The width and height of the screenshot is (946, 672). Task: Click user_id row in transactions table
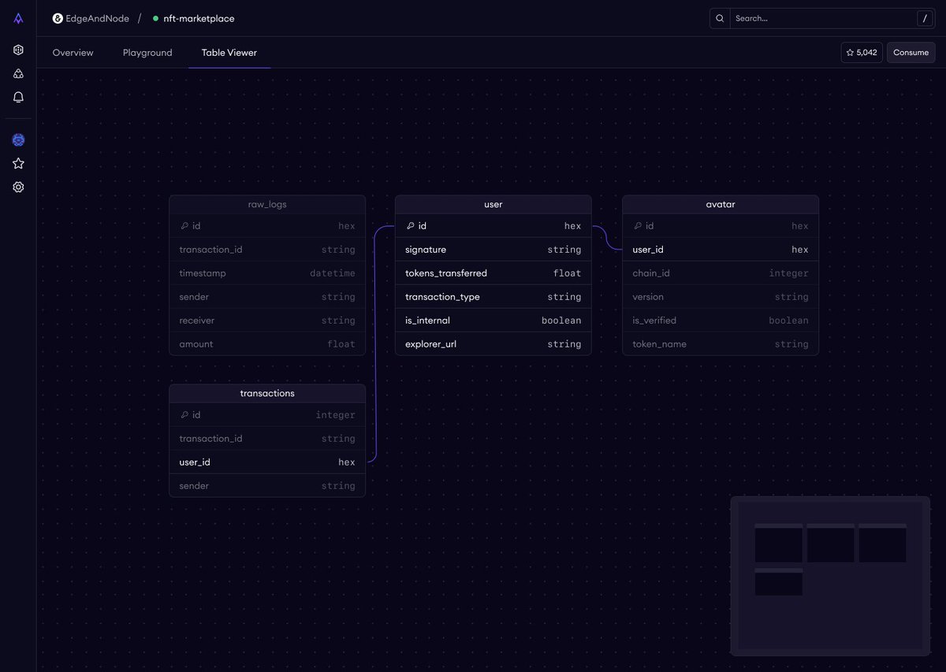click(x=267, y=462)
